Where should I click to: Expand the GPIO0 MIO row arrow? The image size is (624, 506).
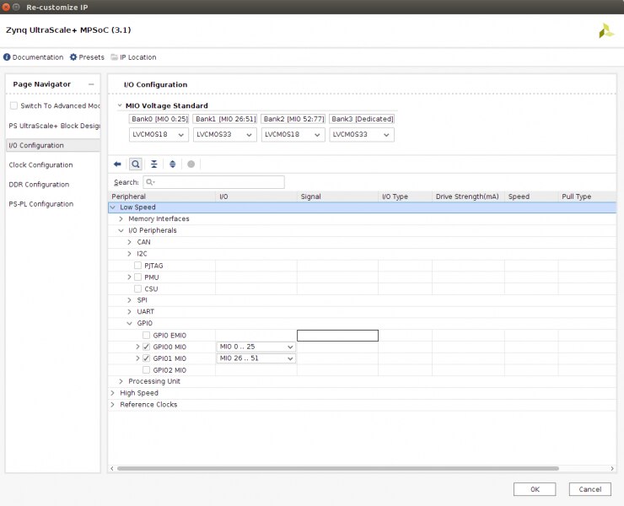(x=137, y=347)
